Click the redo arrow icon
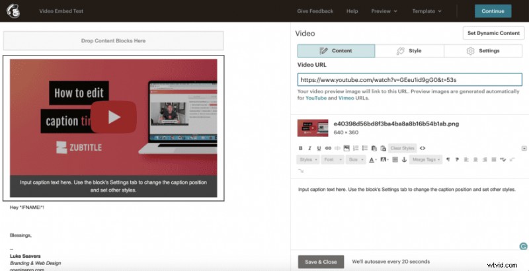The width and height of the screenshot is (529, 271). (x=301, y=171)
